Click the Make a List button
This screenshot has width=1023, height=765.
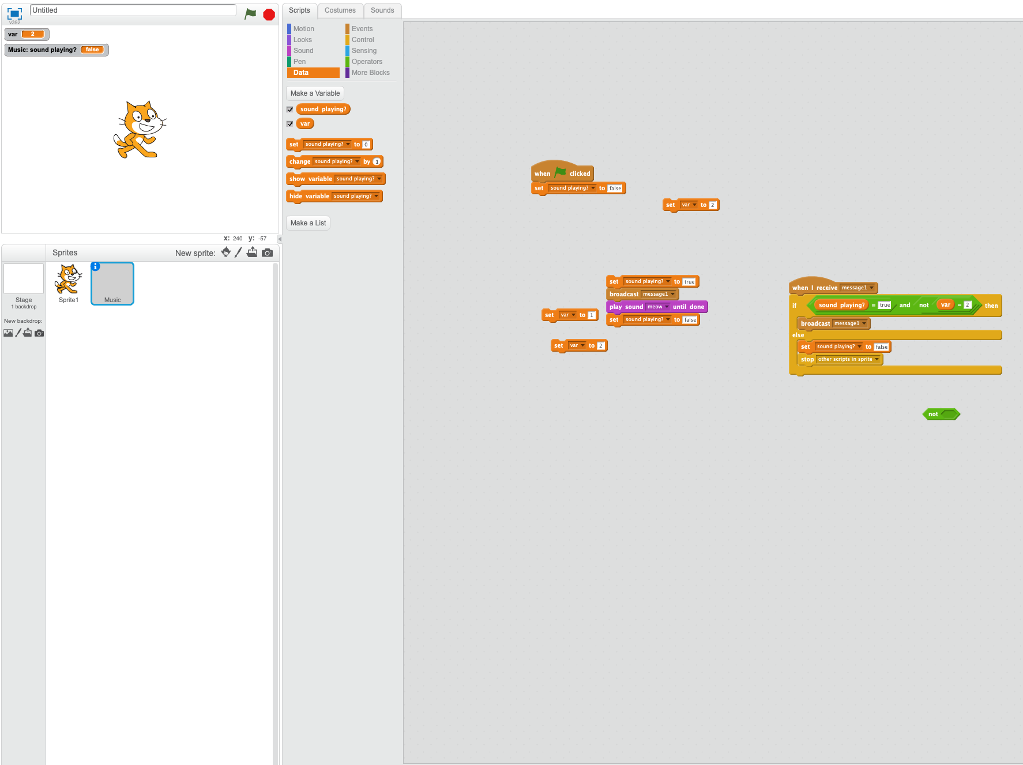click(308, 223)
